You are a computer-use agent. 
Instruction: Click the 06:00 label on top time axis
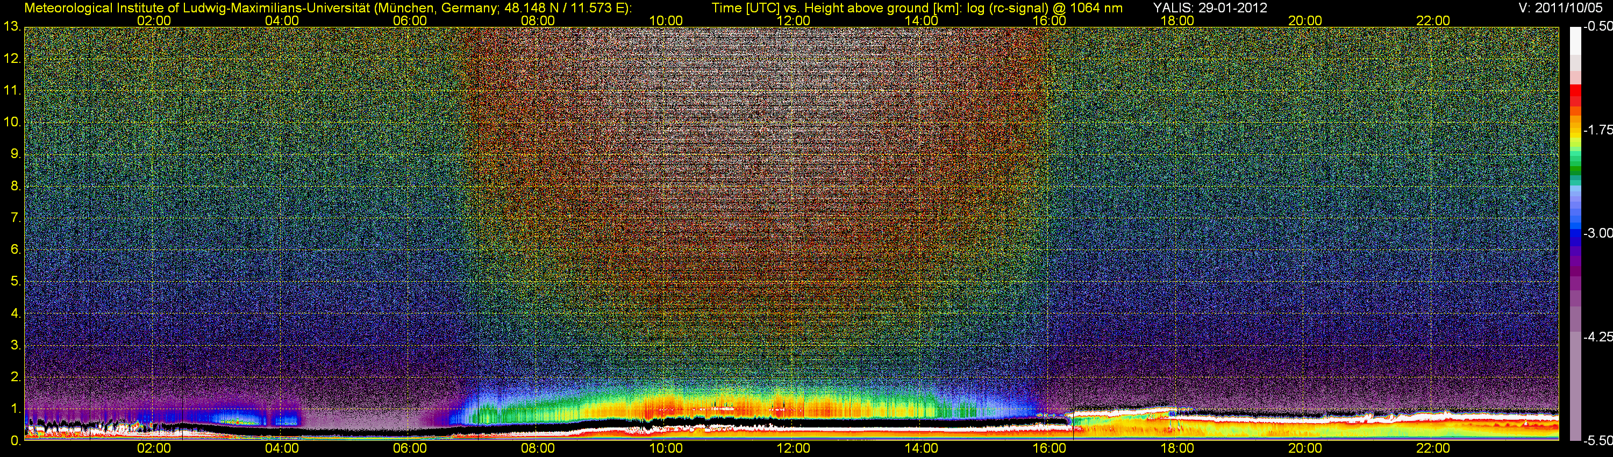(x=410, y=20)
